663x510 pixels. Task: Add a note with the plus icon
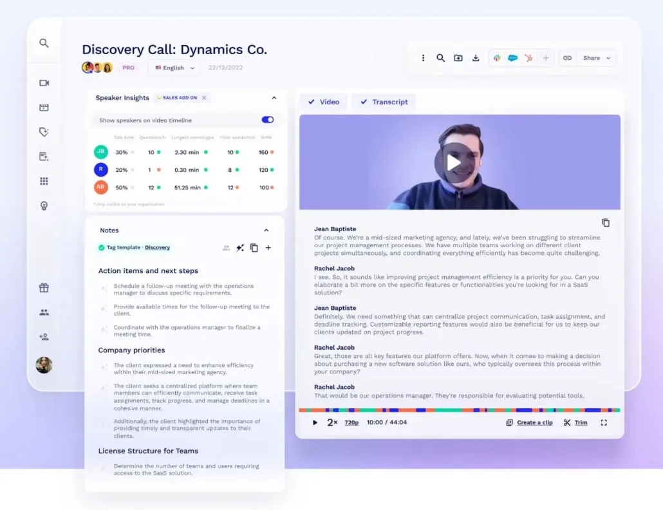click(x=268, y=248)
